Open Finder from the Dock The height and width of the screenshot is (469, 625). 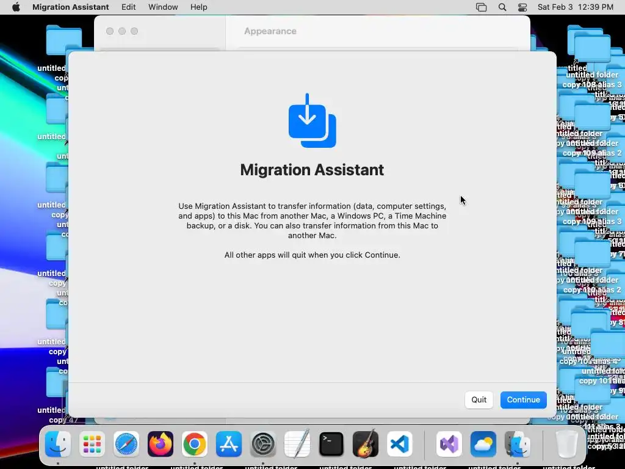58,443
